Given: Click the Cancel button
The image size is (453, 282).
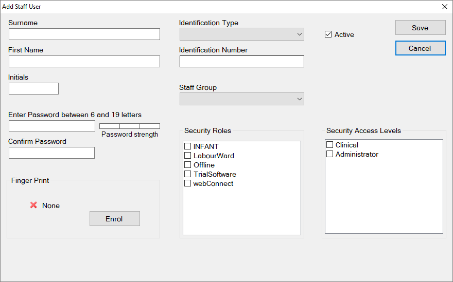Looking at the screenshot, I should [420, 48].
